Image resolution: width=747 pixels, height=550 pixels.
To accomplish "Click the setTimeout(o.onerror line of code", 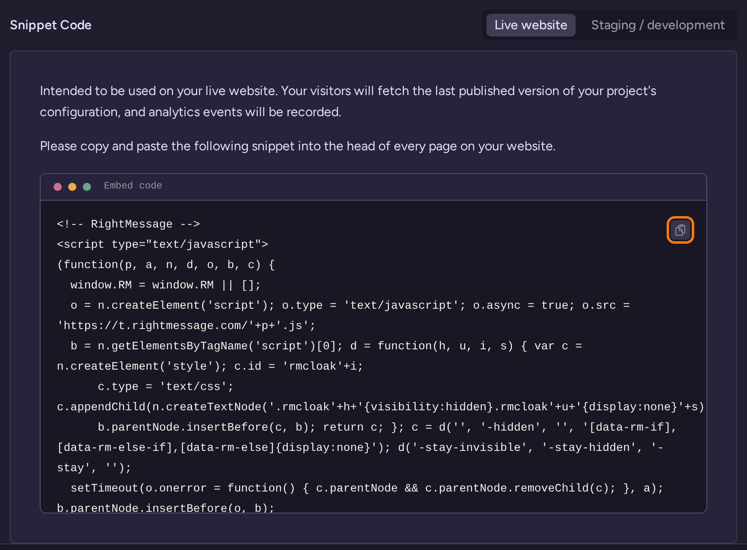I will (x=367, y=488).
